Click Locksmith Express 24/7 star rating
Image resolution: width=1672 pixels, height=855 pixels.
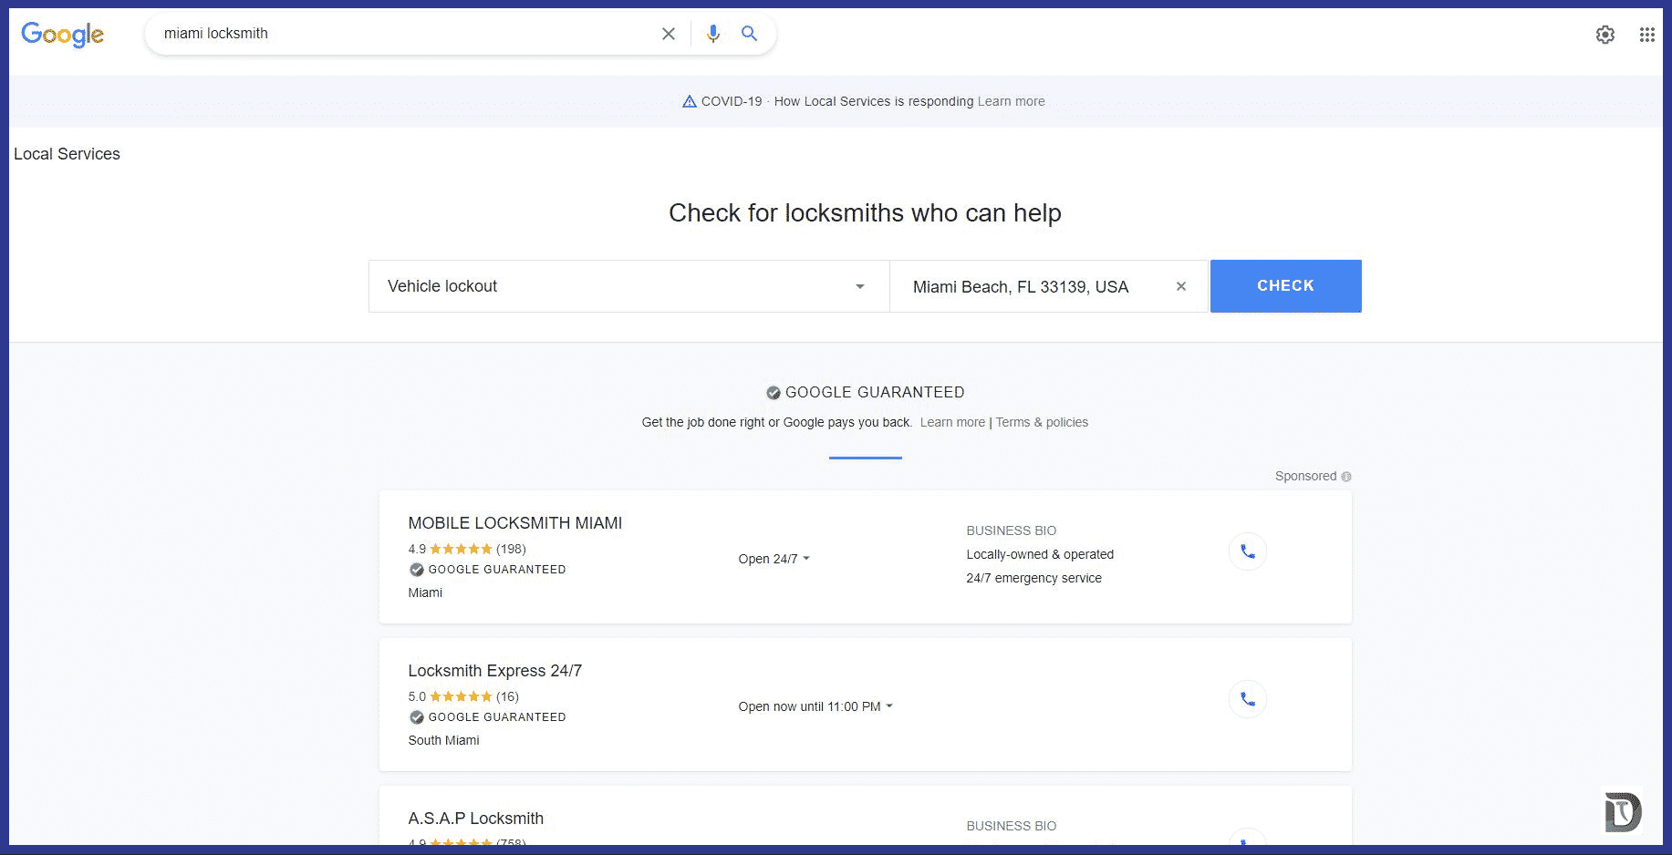click(x=461, y=696)
